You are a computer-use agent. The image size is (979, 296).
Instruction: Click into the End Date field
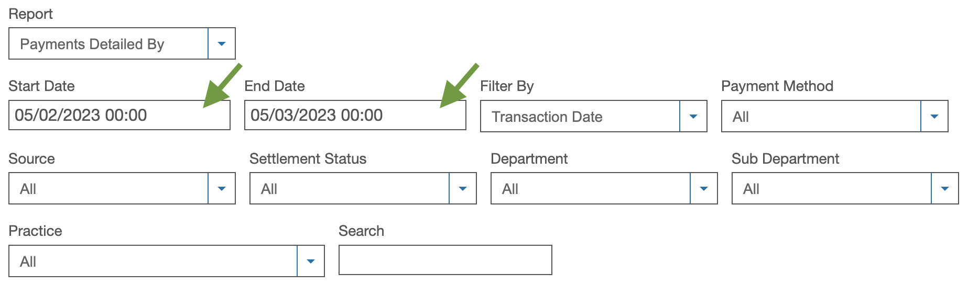[x=355, y=116]
